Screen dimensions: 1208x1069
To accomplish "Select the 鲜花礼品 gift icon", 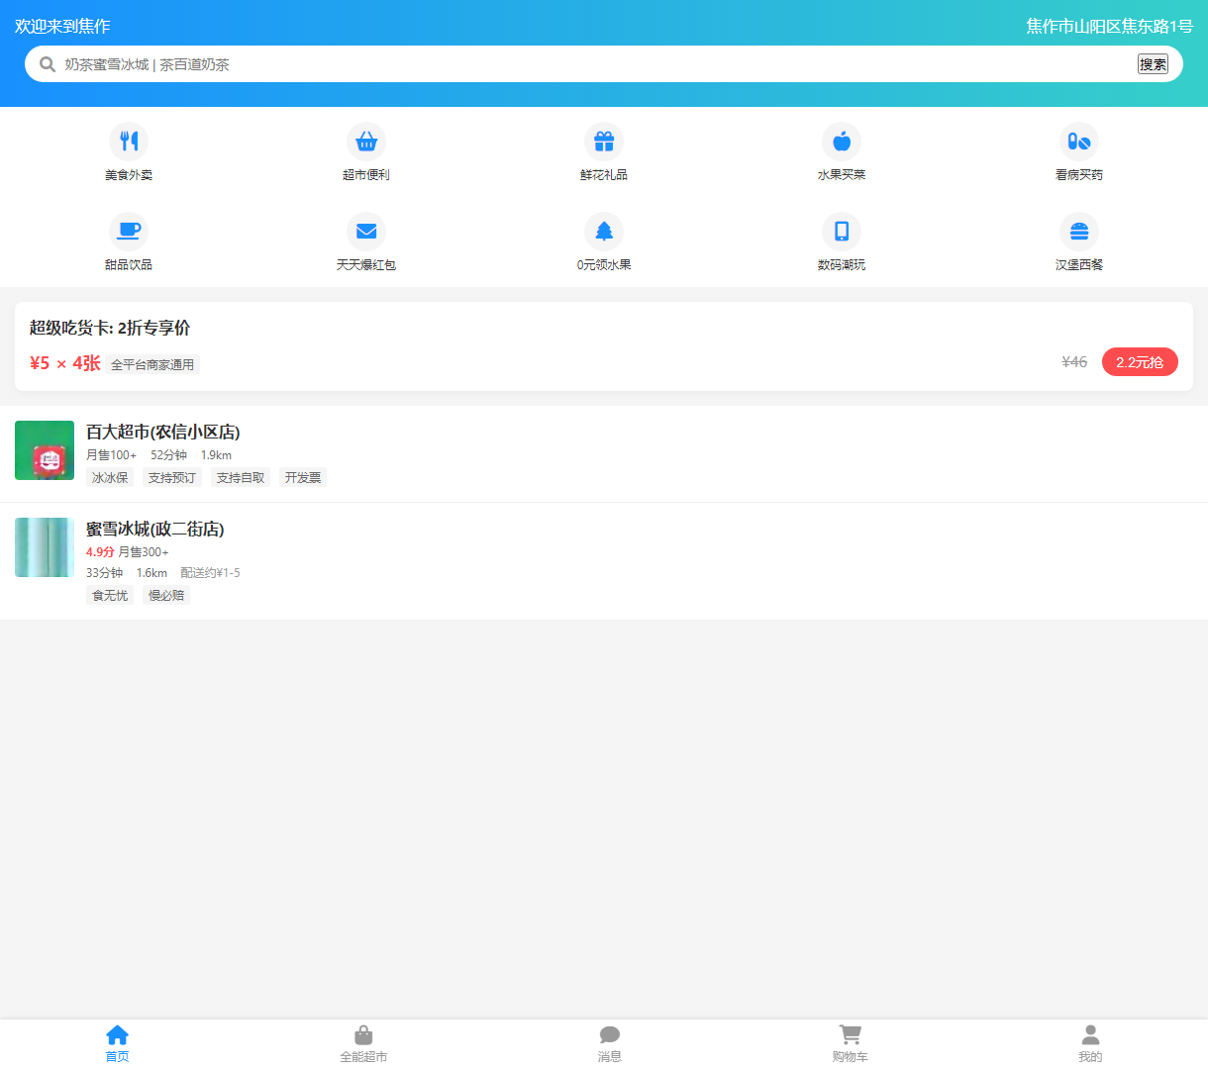I will (604, 142).
